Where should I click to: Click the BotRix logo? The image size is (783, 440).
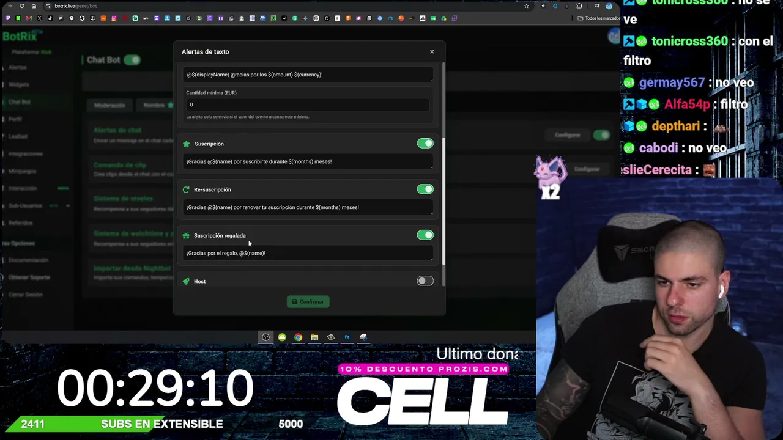tap(20, 37)
